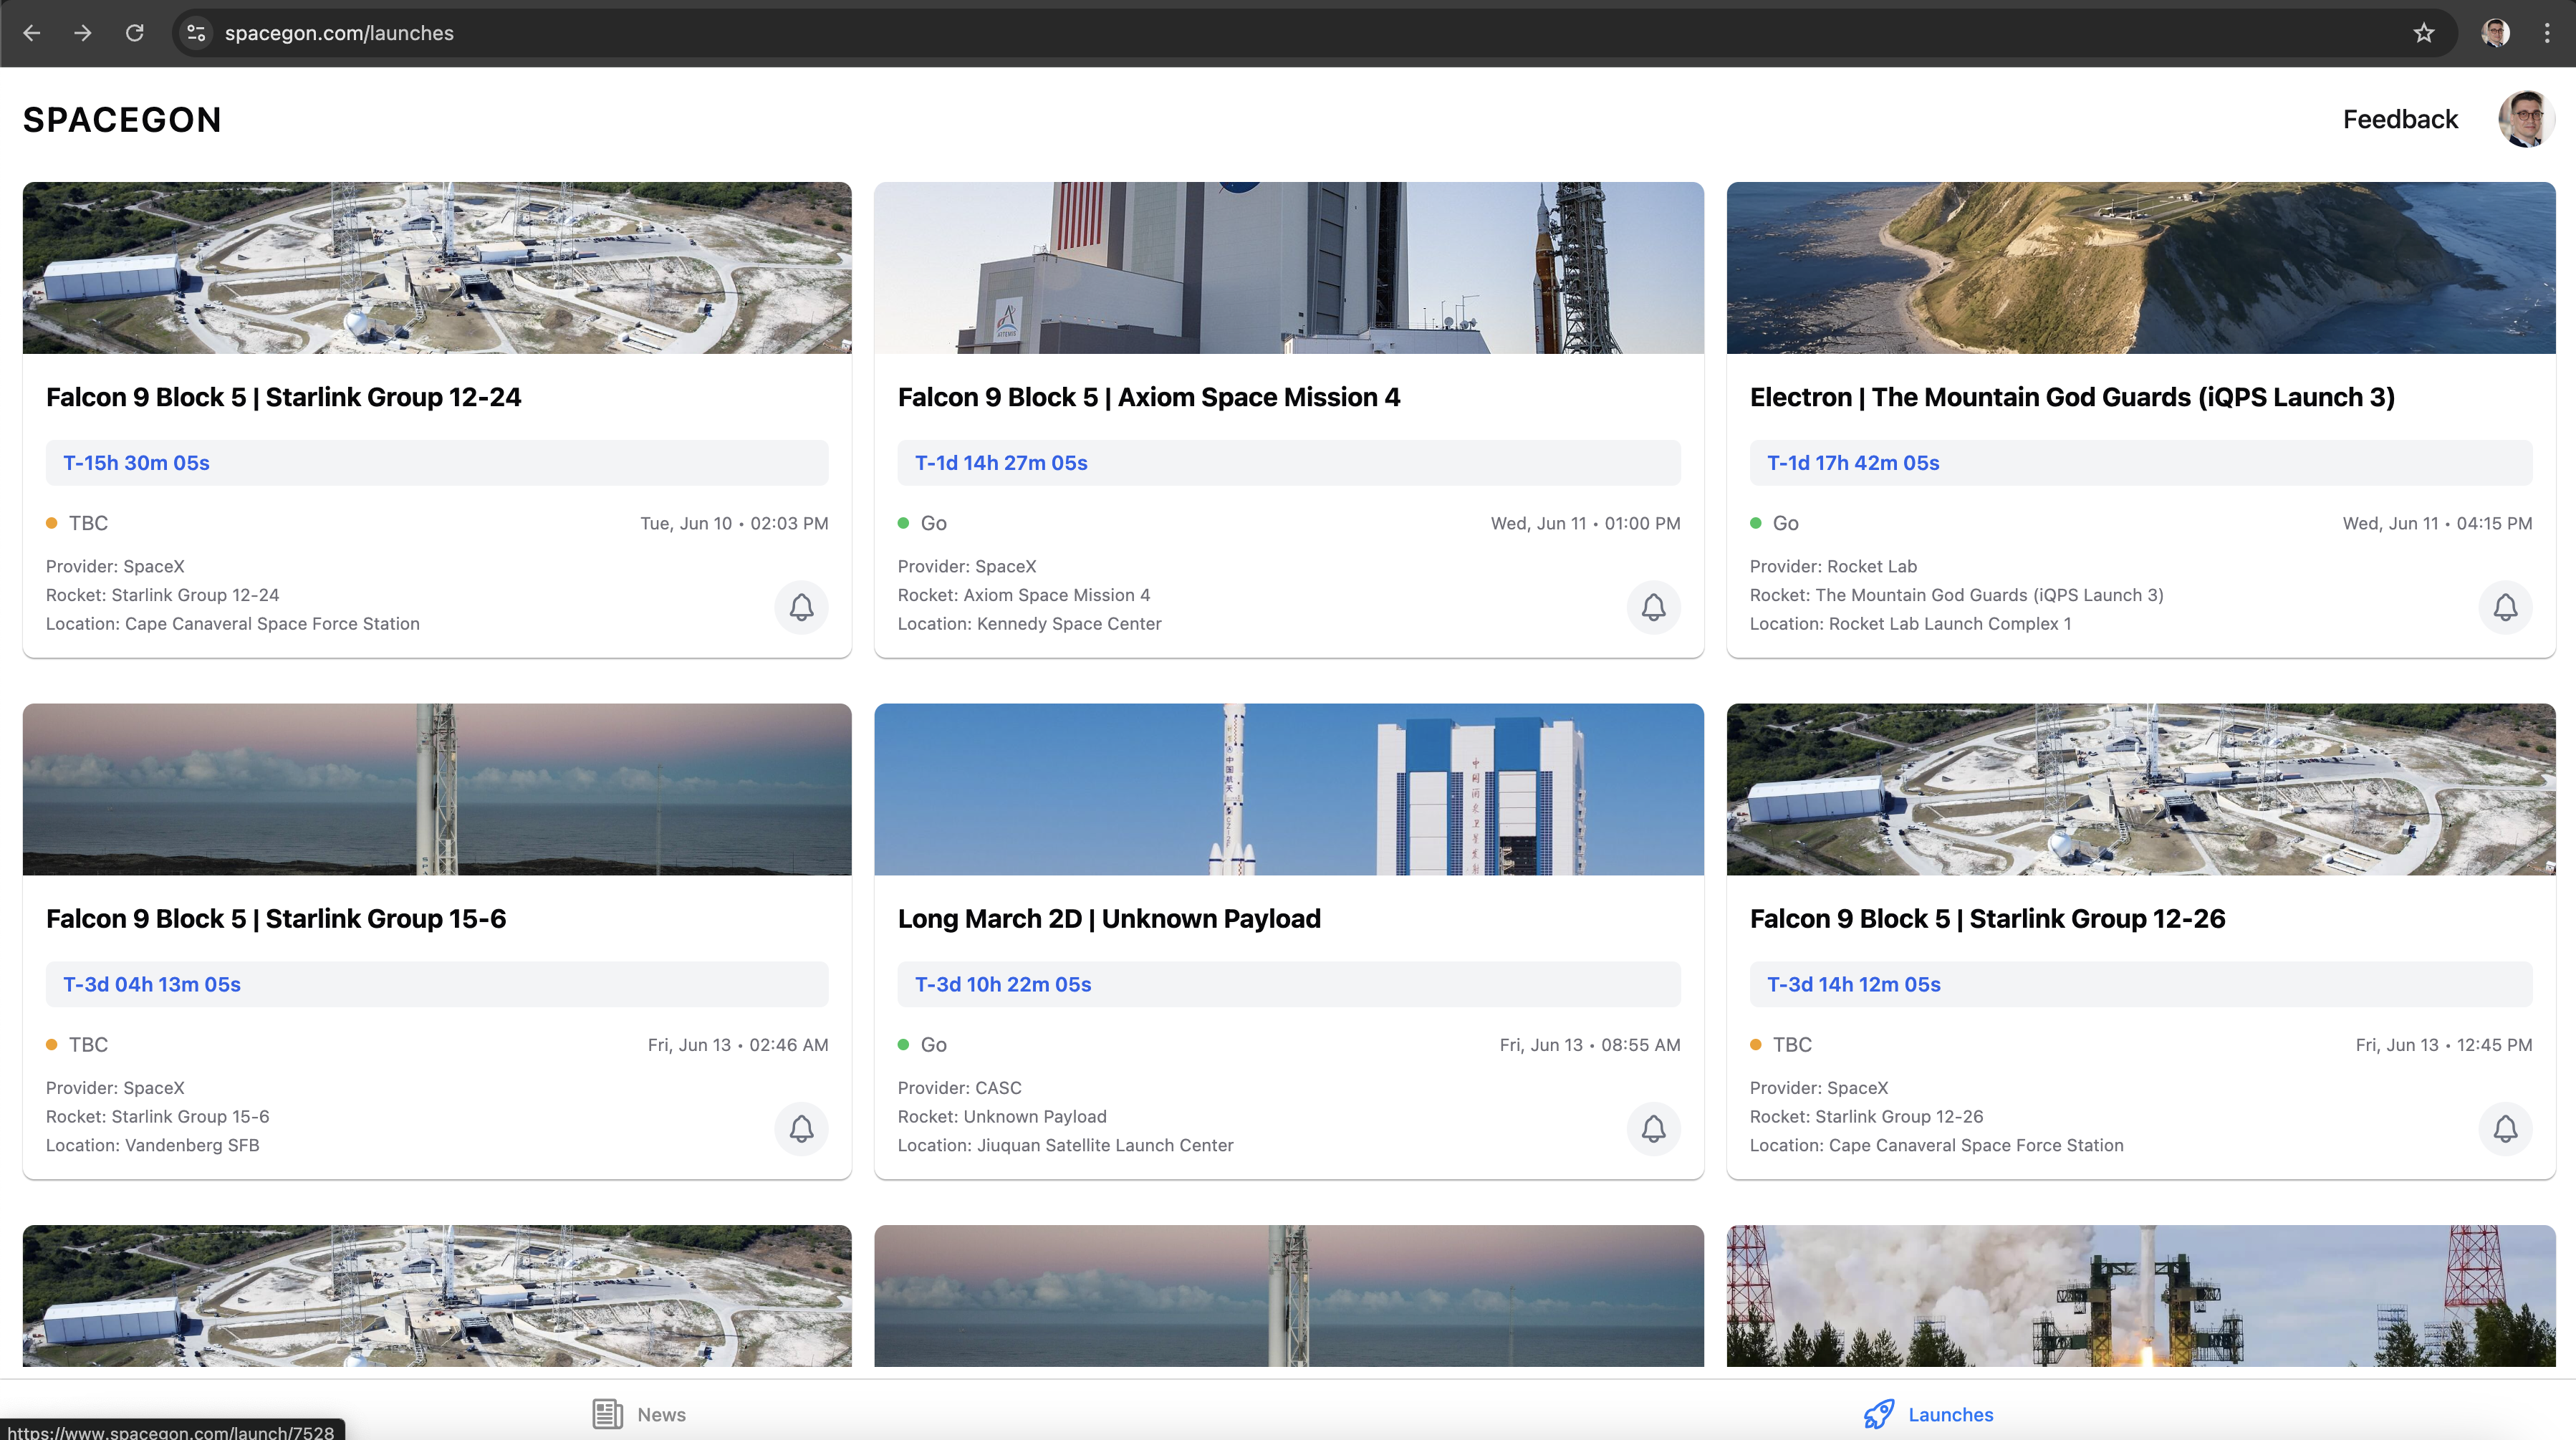Image resolution: width=2576 pixels, height=1440 pixels.
Task: View site information icon in address bar
Action: point(197,33)
